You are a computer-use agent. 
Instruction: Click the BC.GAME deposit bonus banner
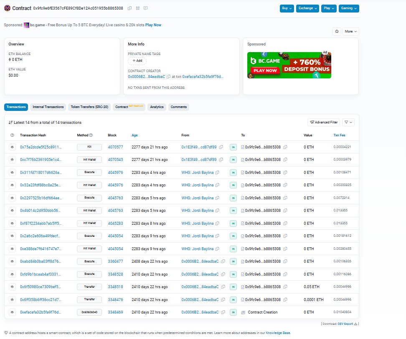click(289, 65)
